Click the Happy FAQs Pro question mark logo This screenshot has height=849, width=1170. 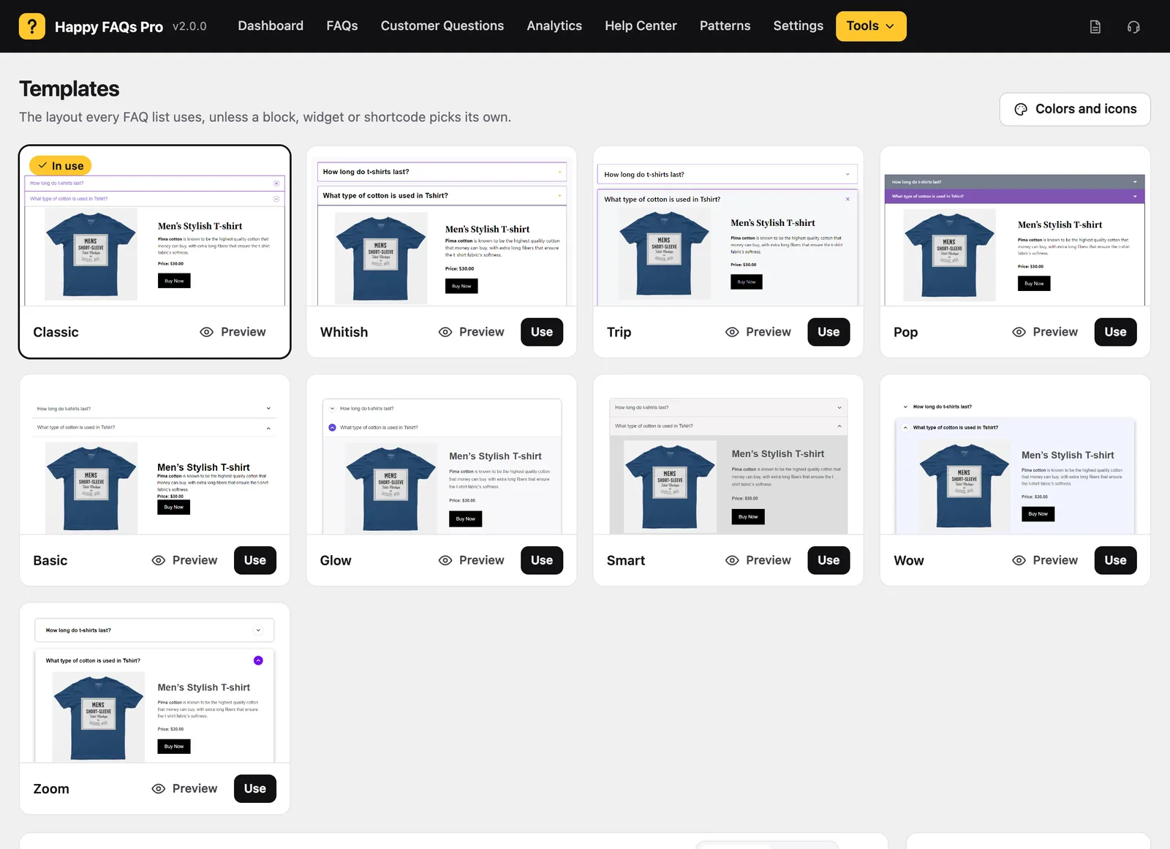click(x=32, y=26)
